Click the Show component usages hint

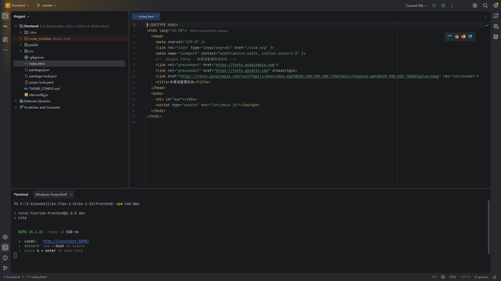209,31
